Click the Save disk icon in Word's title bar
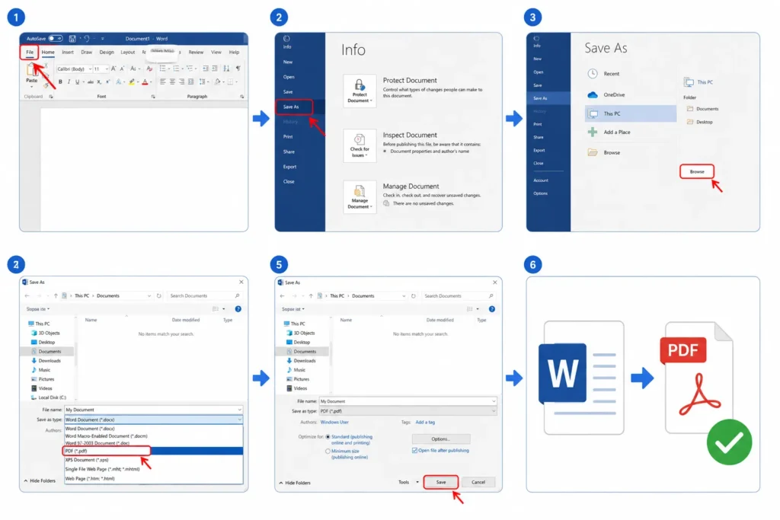 (72, 39)
